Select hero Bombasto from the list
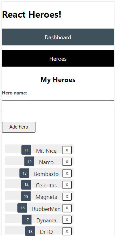 39,172
